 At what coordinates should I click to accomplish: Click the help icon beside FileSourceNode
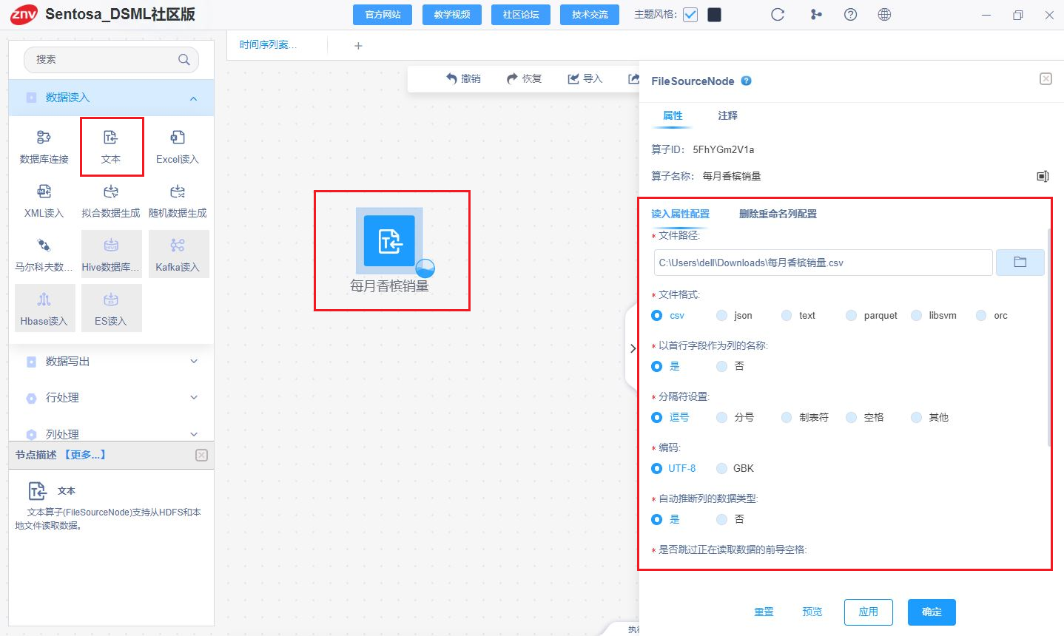click(747, 81)
